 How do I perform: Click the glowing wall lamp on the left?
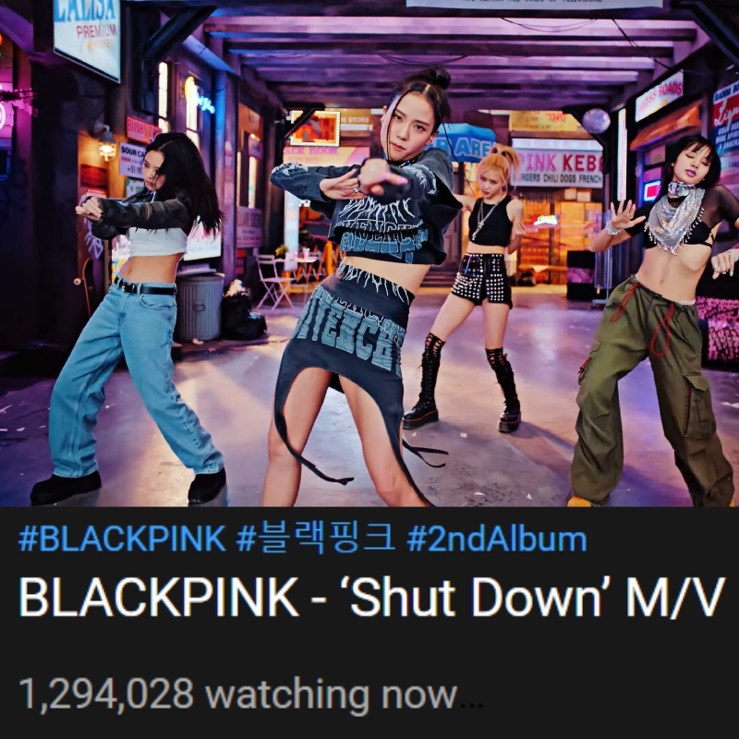[107, 145]
